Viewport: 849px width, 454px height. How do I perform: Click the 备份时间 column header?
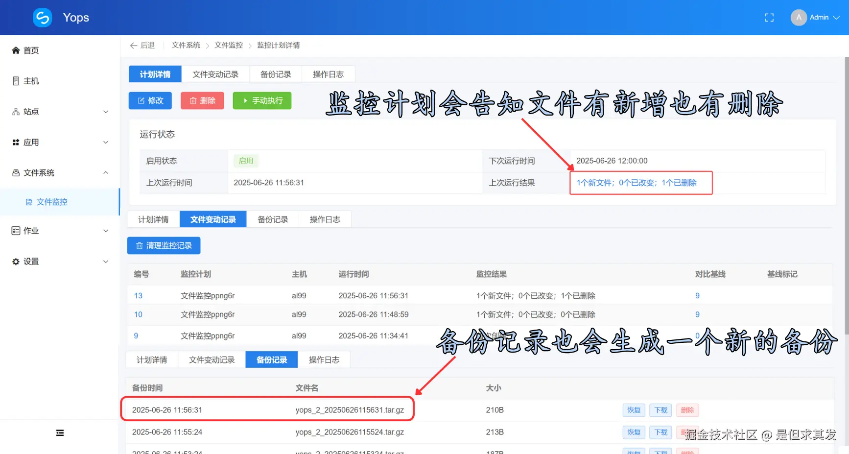coord(147,388)
